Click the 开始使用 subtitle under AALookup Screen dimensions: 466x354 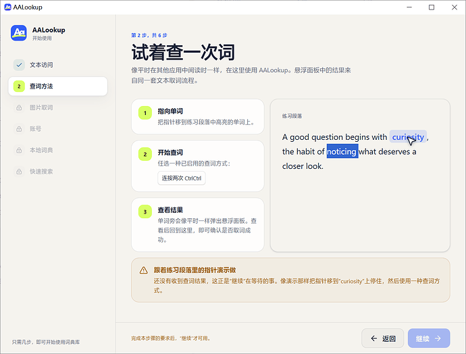click(42, 38)
